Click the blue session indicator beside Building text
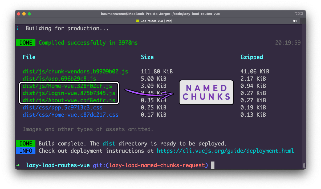The height and width of the screenshot is (189, 321). coord(18,28)
